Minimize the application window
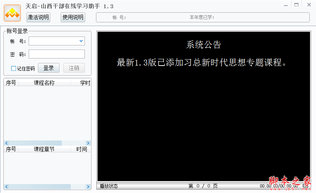This screenshot has width=316, height=193. [286, 5]
